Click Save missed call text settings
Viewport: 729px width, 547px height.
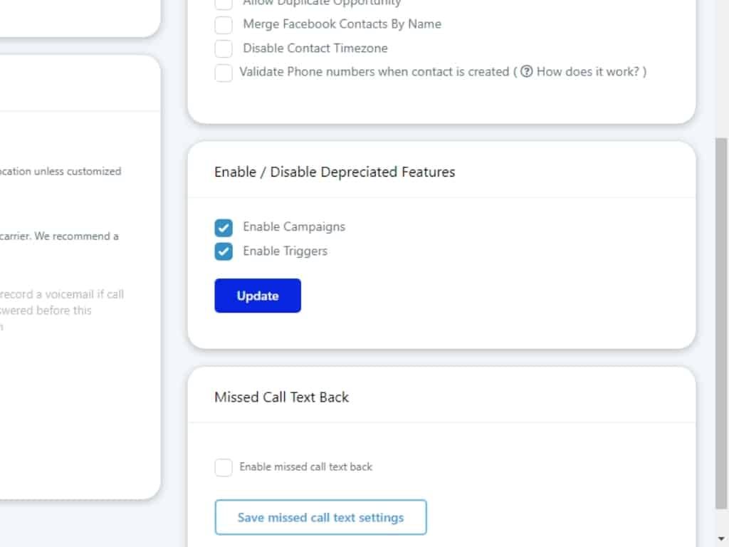click(320, 518)
